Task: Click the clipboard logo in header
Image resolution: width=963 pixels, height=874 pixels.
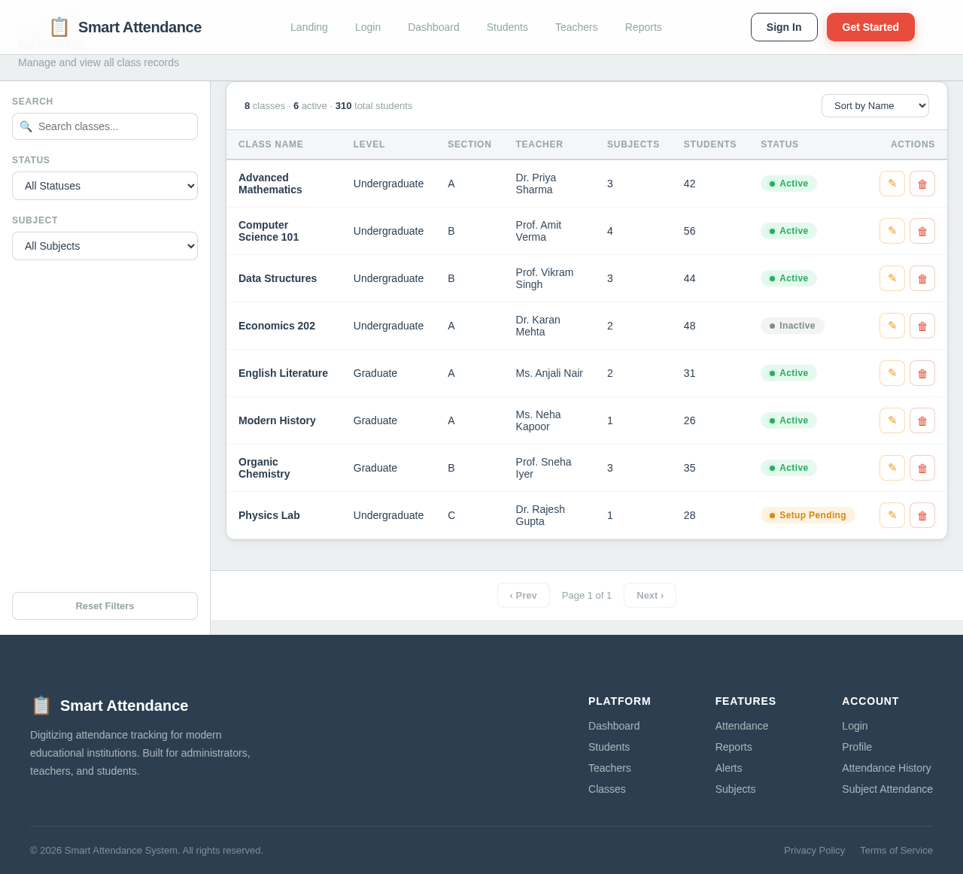Action: tap(59, 27)
